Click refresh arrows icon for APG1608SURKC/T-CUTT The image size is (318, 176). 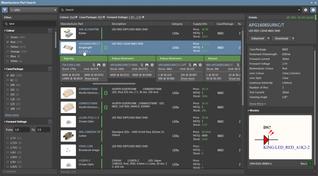coord(190,65)
